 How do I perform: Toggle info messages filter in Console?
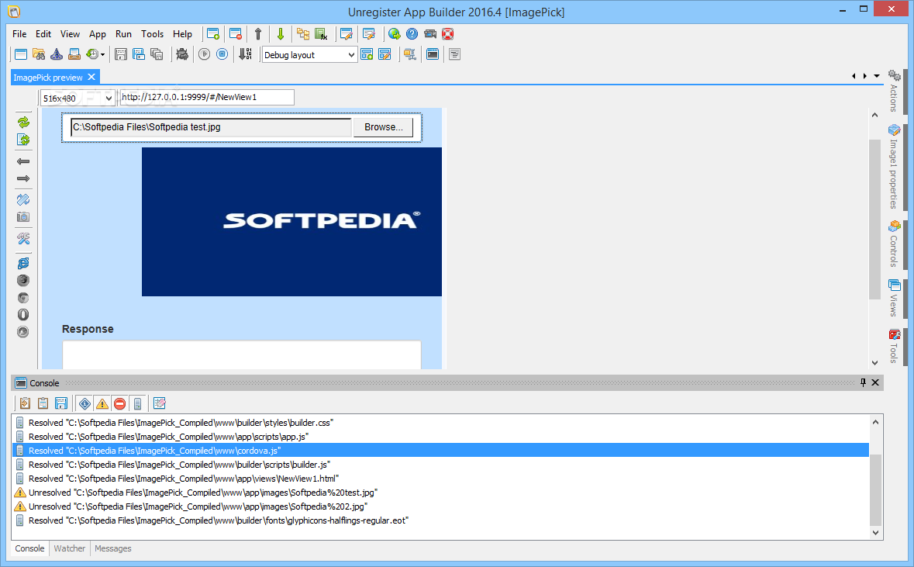coord(85,403)
